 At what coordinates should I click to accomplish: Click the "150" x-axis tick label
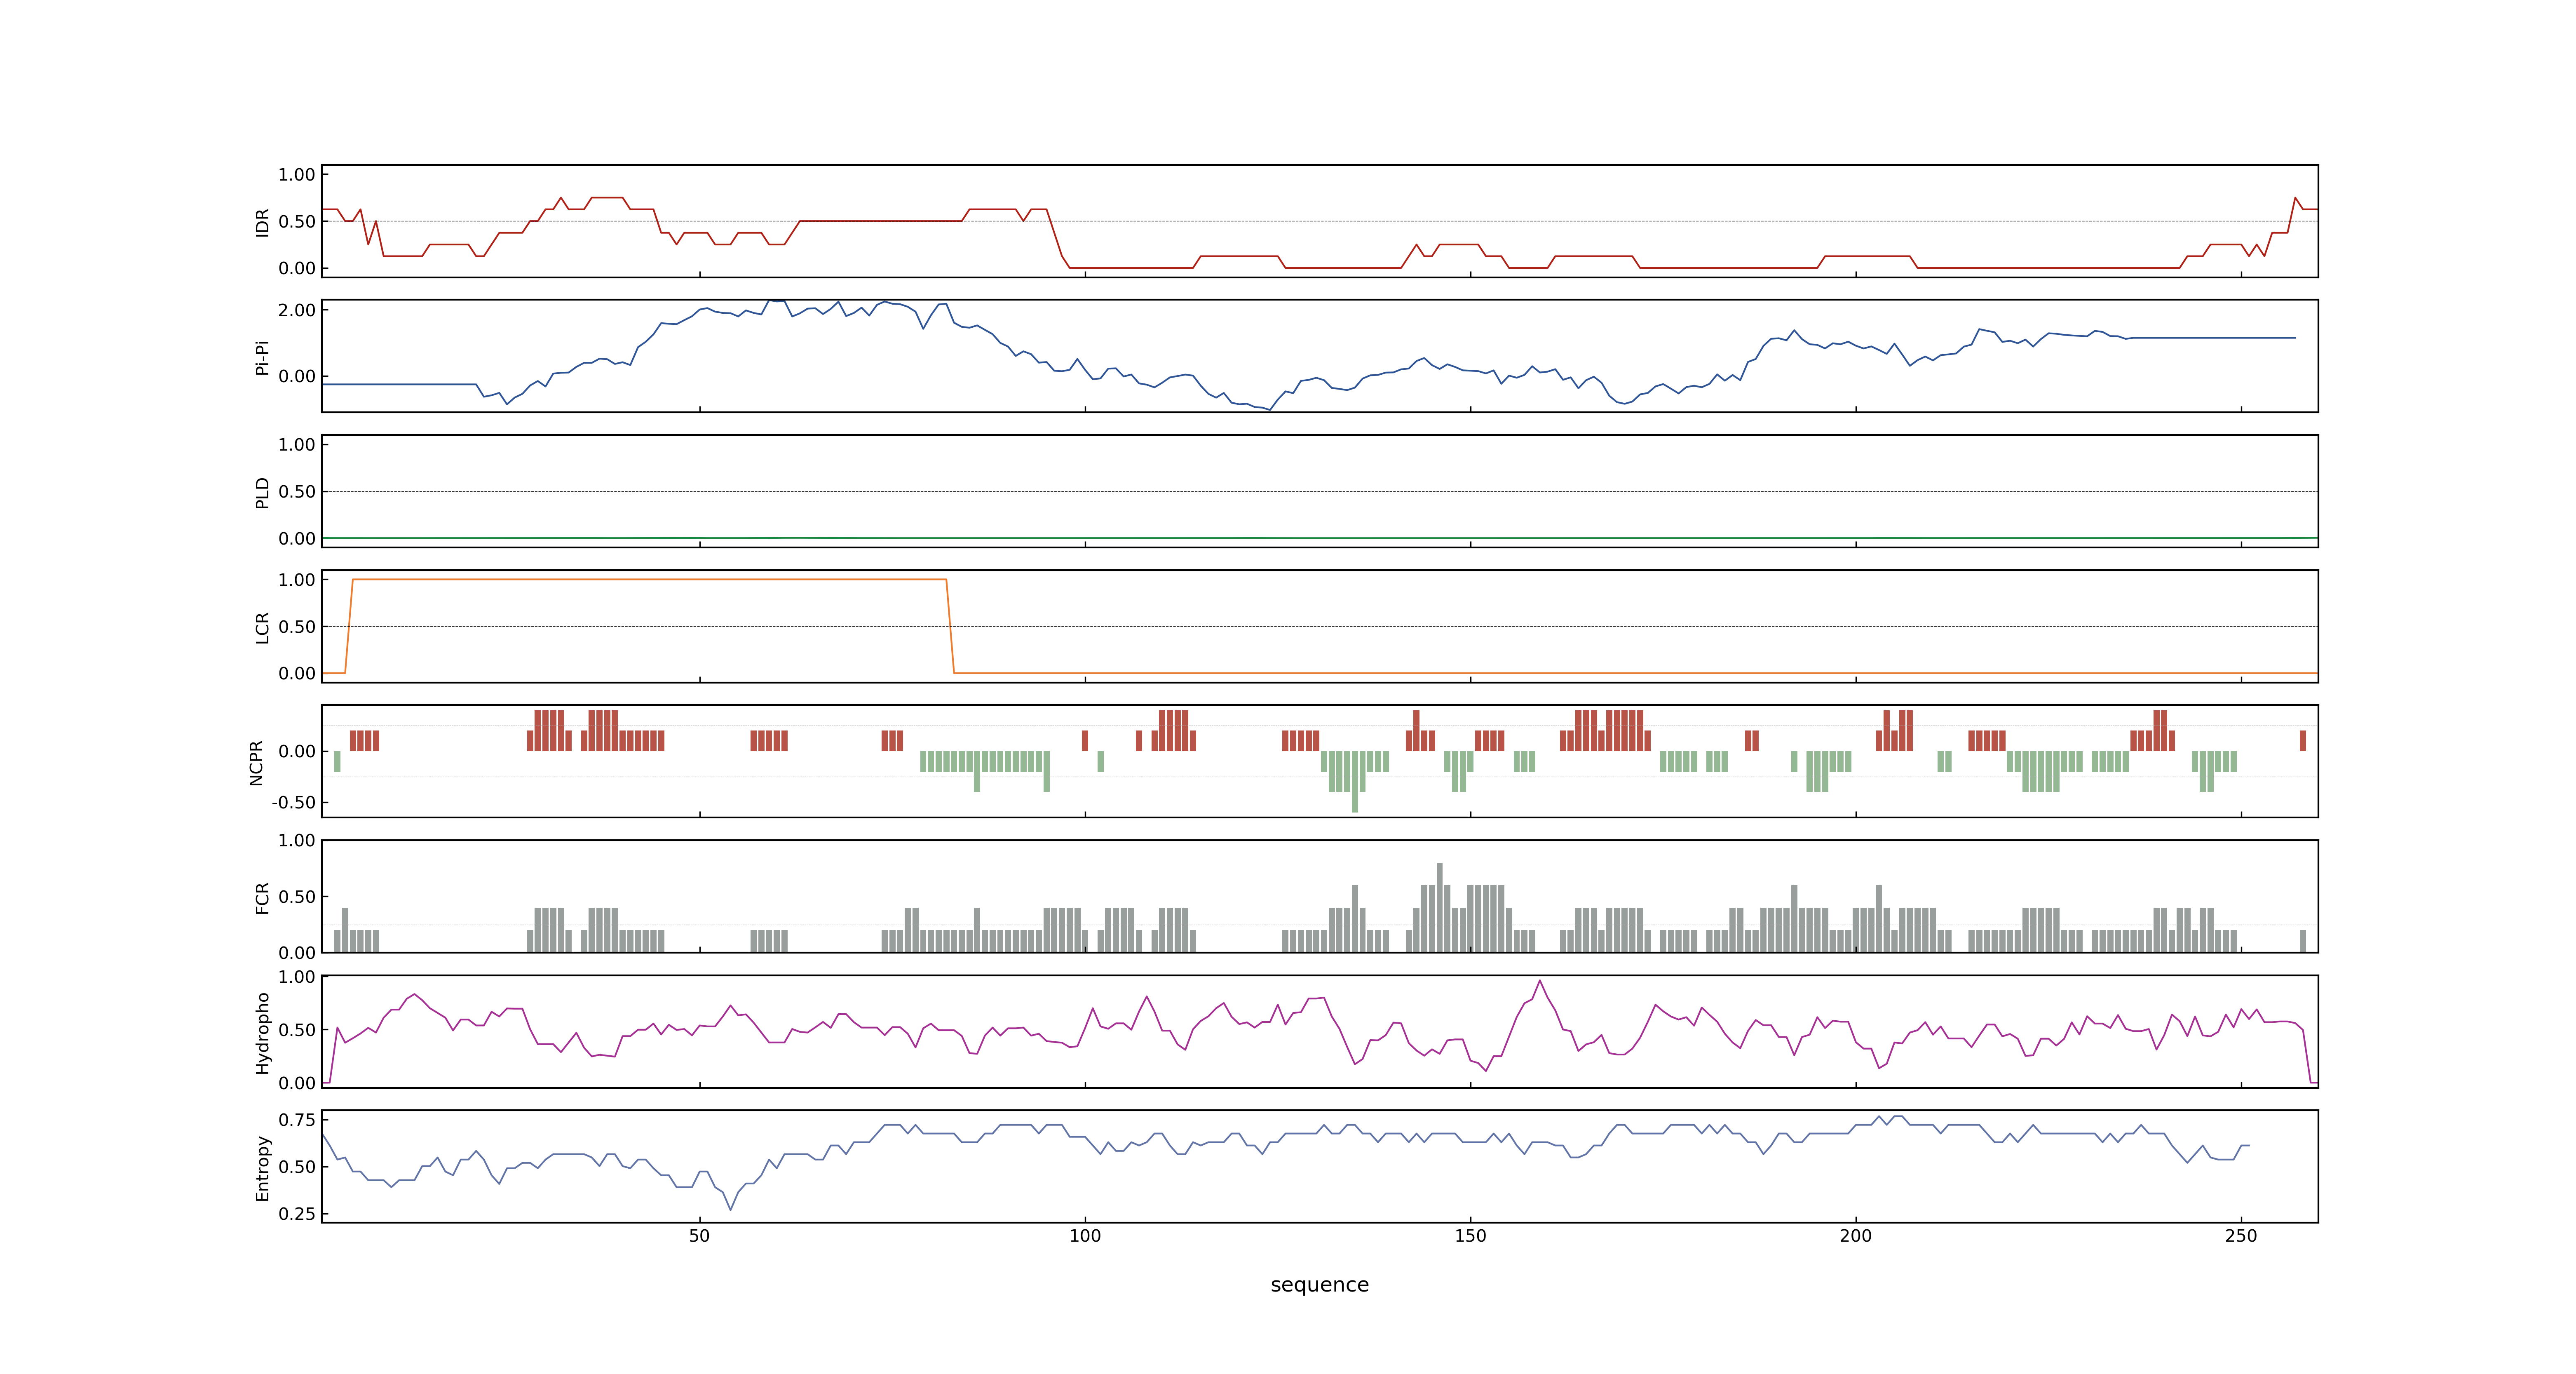[x=1470, y=1236]
